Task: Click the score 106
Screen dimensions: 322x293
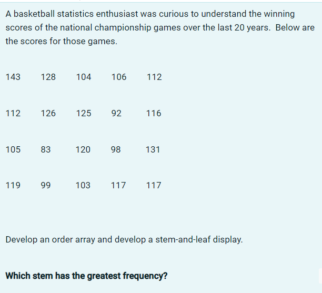Action: pyautogui.click(x=119, y=77)
